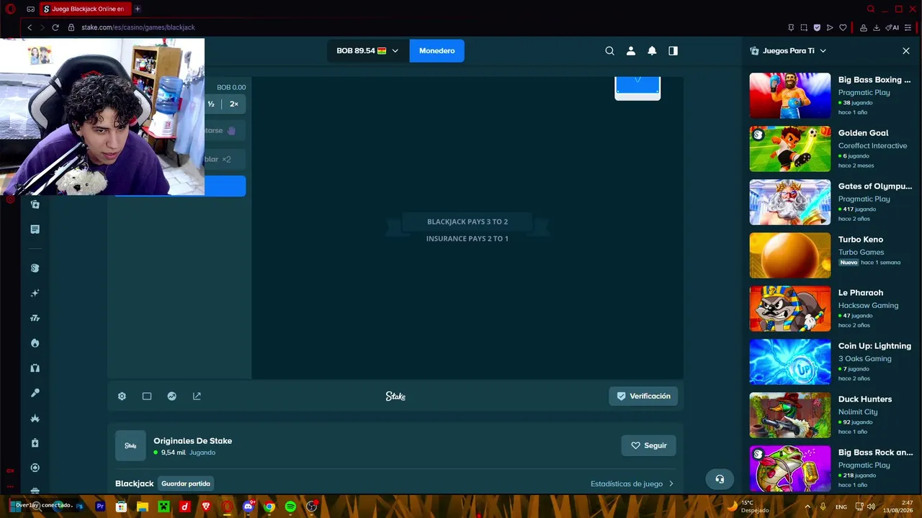This screenshot has height=518, width=922.
Task: Go back with the browser back arrow
Action: 30,27
